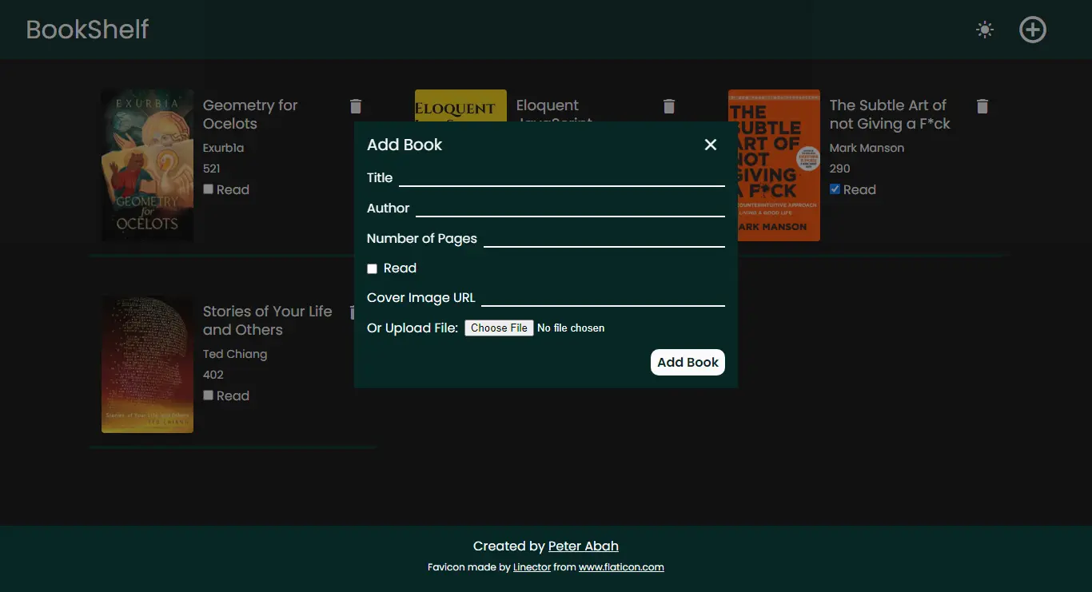Viewport: 1092px width, 592px height.
Task: Open the Peter Abah link
Action: 583,546
